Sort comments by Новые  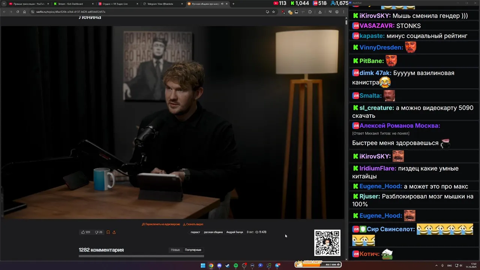tap(175, 250)
